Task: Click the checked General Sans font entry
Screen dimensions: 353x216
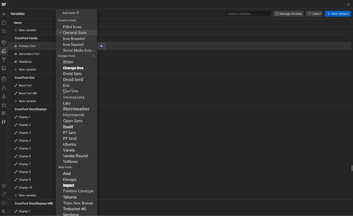Action: 75,33
